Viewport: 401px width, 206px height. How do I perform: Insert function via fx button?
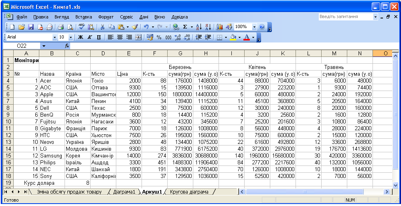pos(67,46)
